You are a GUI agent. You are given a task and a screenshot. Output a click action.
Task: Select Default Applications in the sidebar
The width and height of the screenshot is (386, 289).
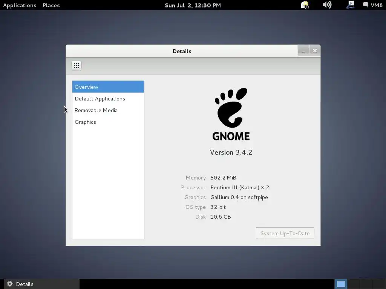tap(108, 99)
